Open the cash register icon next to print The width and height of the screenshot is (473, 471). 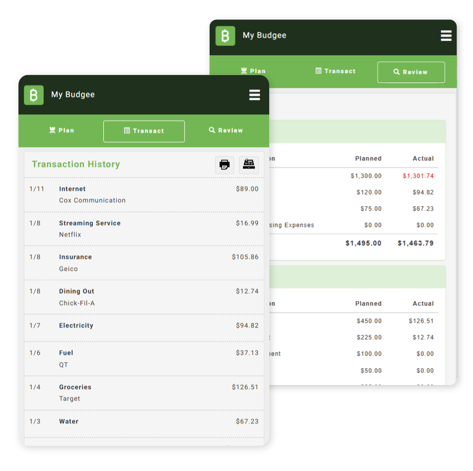click(x=248, y=164)
